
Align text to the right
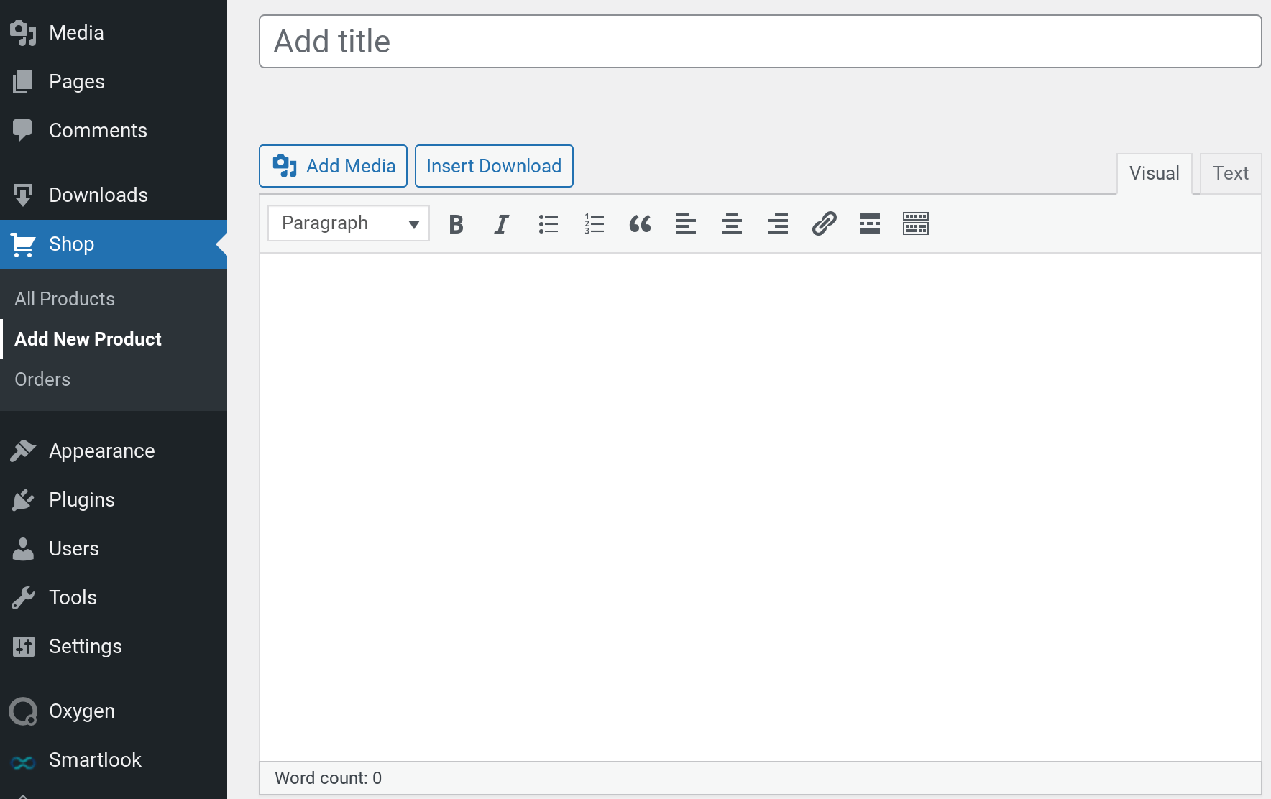click(778, 224)
